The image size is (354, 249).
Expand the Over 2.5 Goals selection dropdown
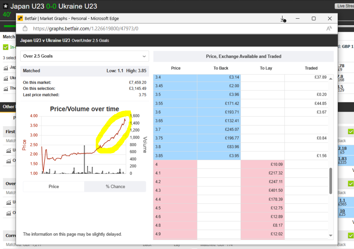tap(85, 56)
